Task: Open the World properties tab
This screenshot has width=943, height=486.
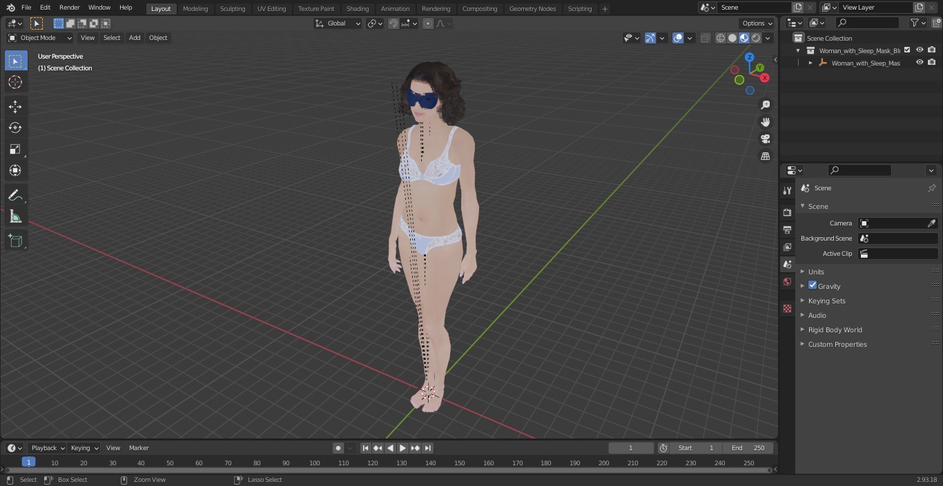Action: (x=787, y=281)
